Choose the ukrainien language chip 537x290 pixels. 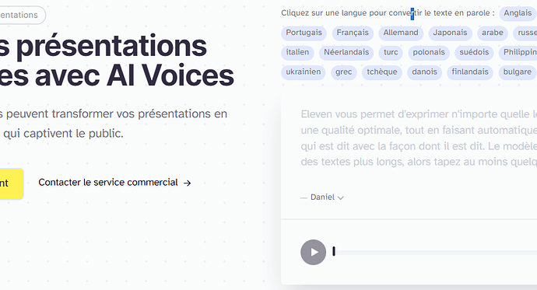click(x=303, y=72)
